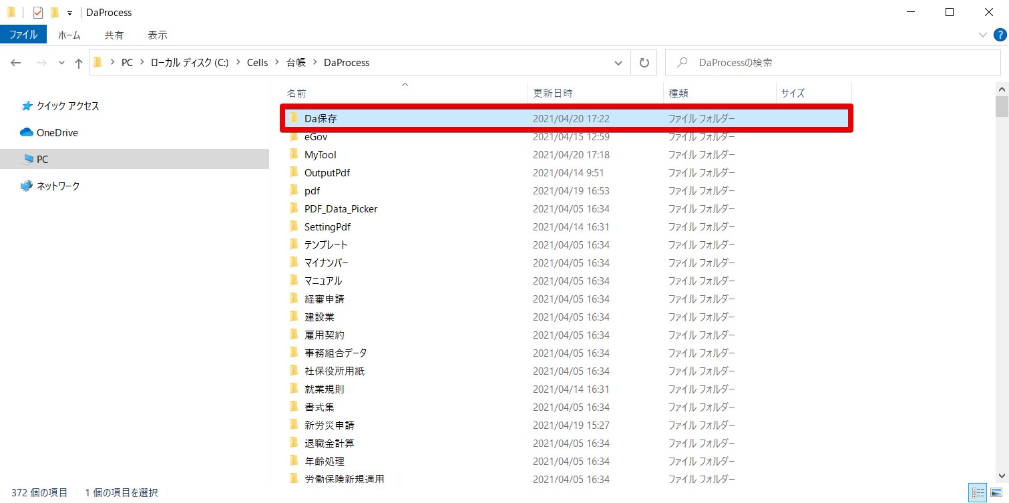Select ローカル ディスク (C:) in the breadcrumb
The width and height of the screenshot is (1009, 503).
(x=190, y=63)
